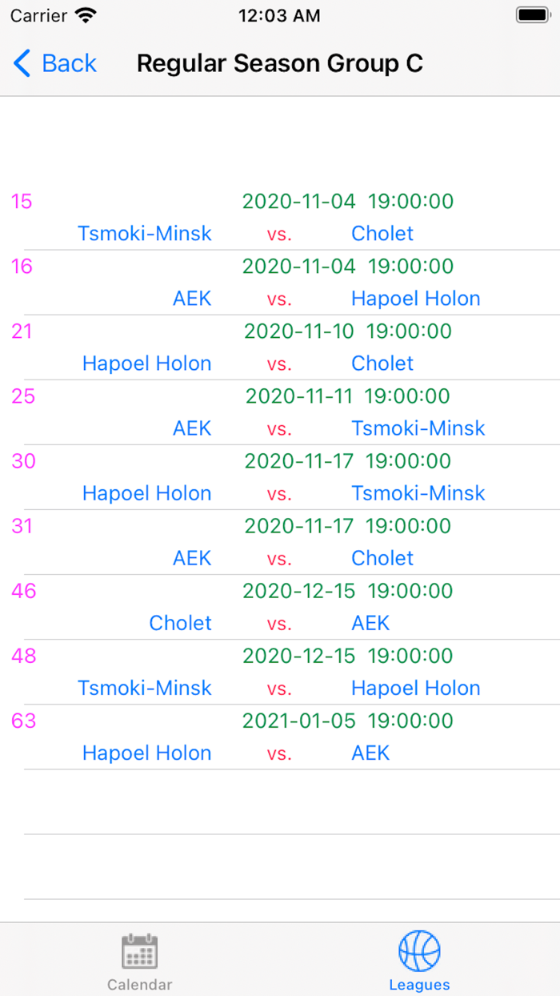Tap the Regular Season Group C title
Screen dimensions: 560x996
(x=279, y=63)
